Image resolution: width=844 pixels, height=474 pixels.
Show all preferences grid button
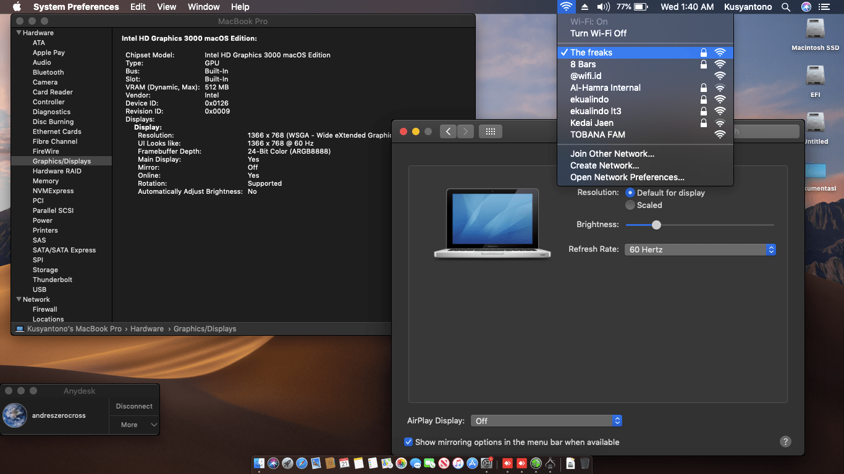pyautogui.click(x=490, y=131)
